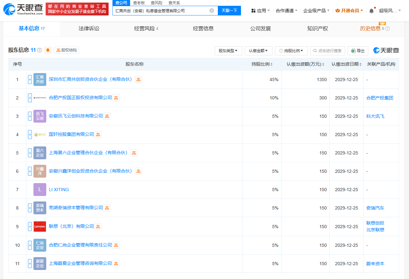Click the help question mark next to 股东信息 11

click(x=40, y=50)
